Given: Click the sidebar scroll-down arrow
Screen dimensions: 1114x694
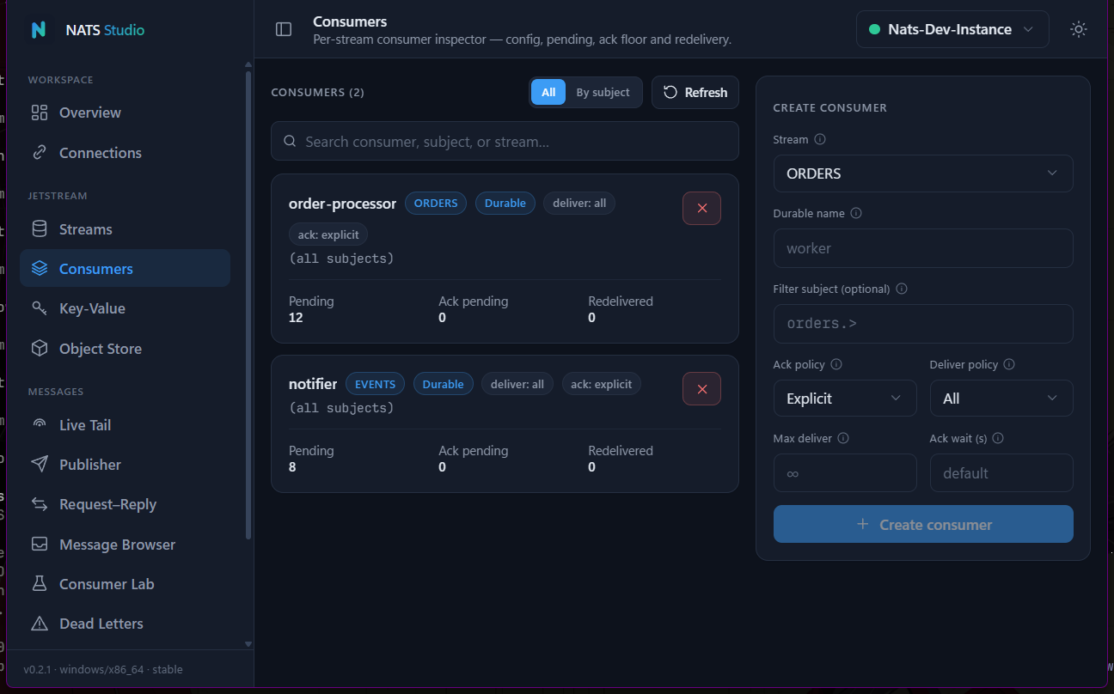Looking at the screenshot, I should pos(248,643).
